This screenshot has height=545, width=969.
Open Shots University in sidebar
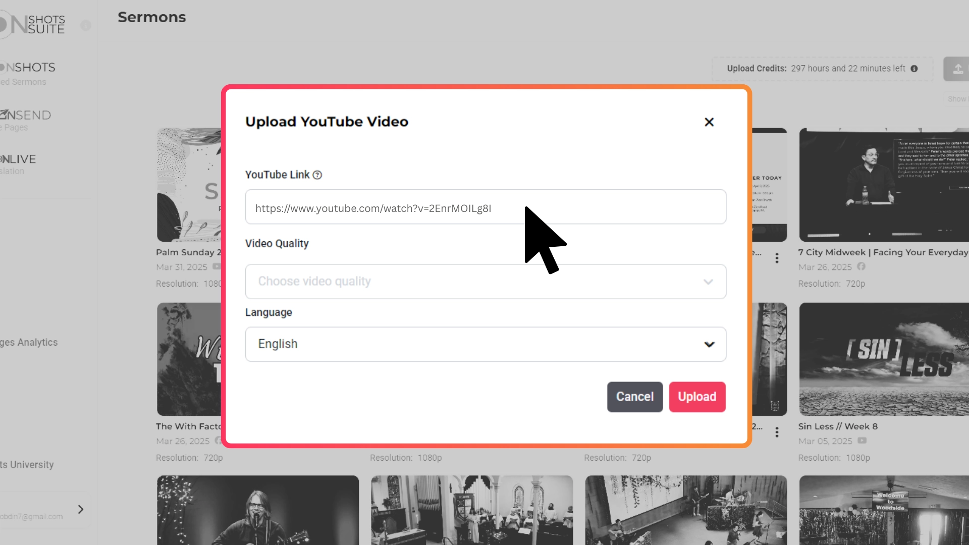tap(27, 465)
